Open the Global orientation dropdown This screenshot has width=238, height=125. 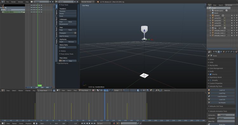(118, 90)
